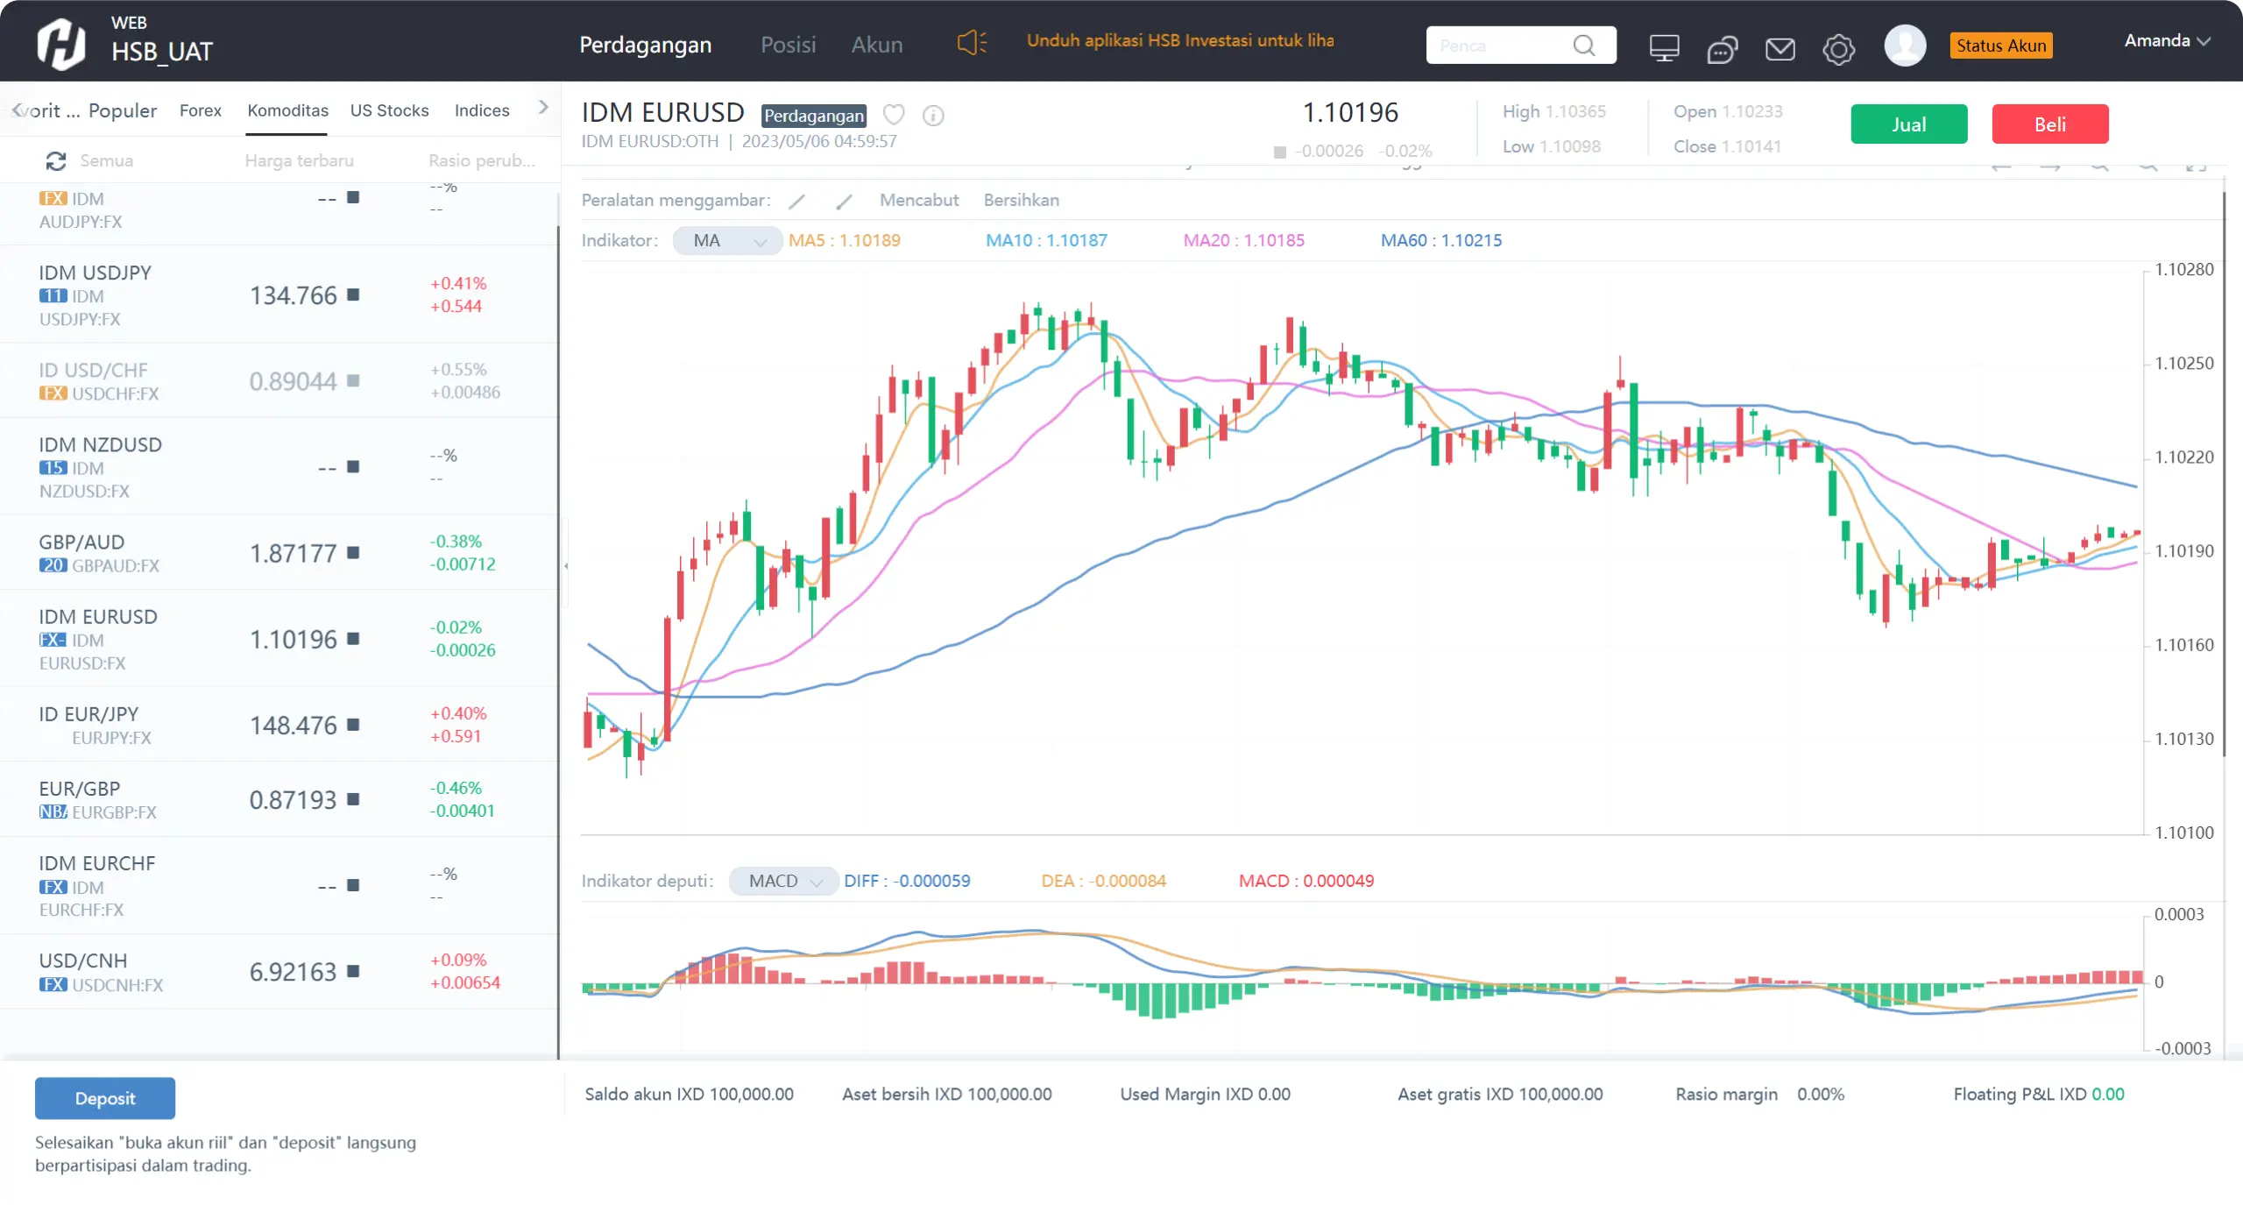2243x1205 pixels.
Task: Open the scrolling HSB Investasi download banner
Action: coord(1180,40)
